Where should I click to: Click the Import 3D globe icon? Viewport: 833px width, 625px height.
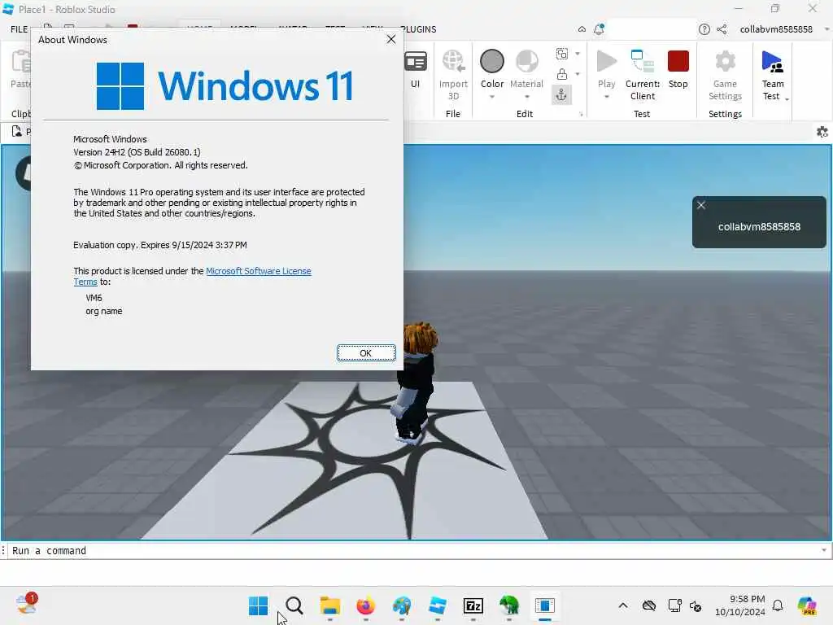[x=453, y=61]
